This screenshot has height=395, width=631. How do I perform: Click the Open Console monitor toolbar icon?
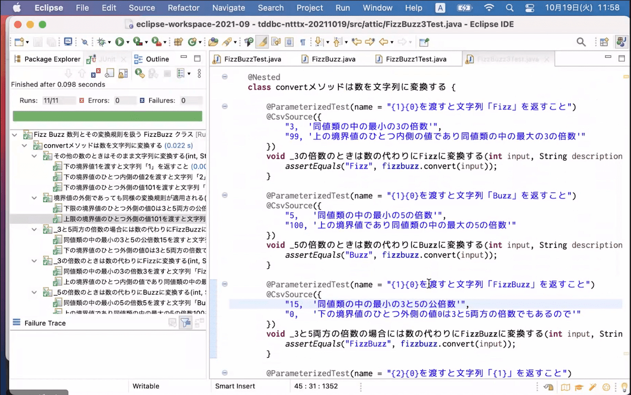(x=68, y=42)
